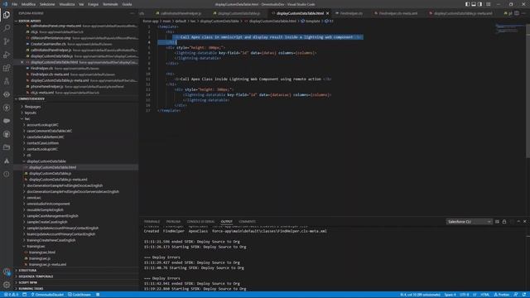Open the Visualizza menu

(x=67, y=4)
